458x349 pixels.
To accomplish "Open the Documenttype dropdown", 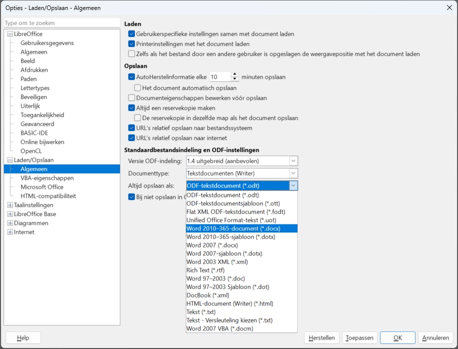I will [293, 173].
